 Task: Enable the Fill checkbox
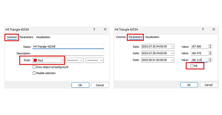pyautogui.click(x=192, y=66)
